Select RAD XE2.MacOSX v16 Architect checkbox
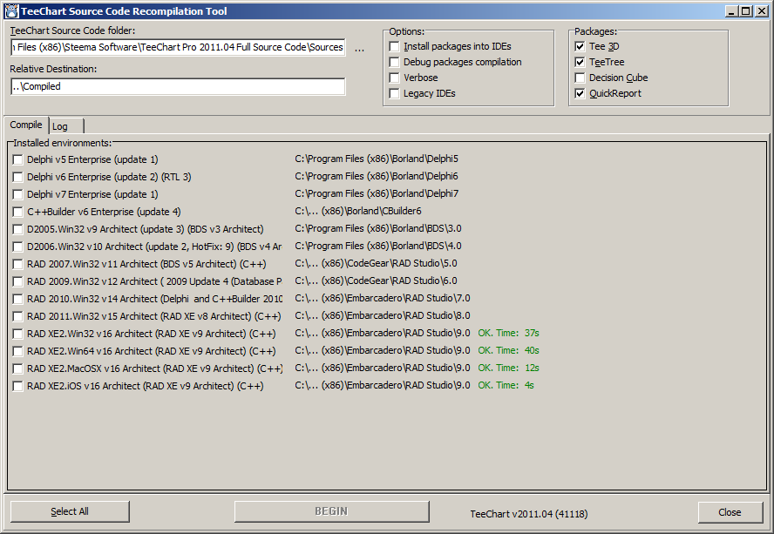 (x=17, y=368)
